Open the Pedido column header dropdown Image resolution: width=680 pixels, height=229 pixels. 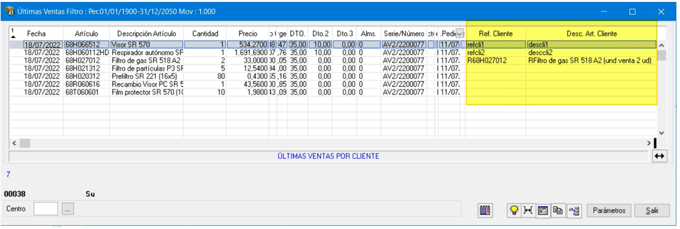459,34
